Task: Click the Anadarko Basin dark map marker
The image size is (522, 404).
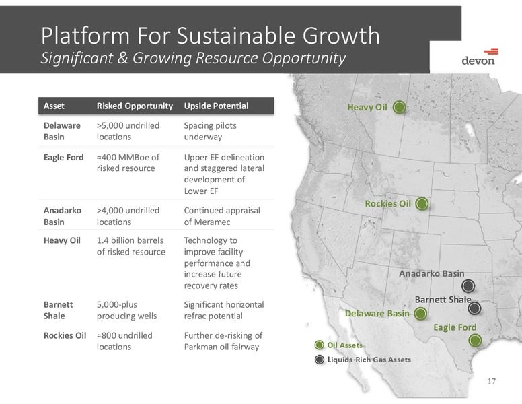Action: click(468, 286)
